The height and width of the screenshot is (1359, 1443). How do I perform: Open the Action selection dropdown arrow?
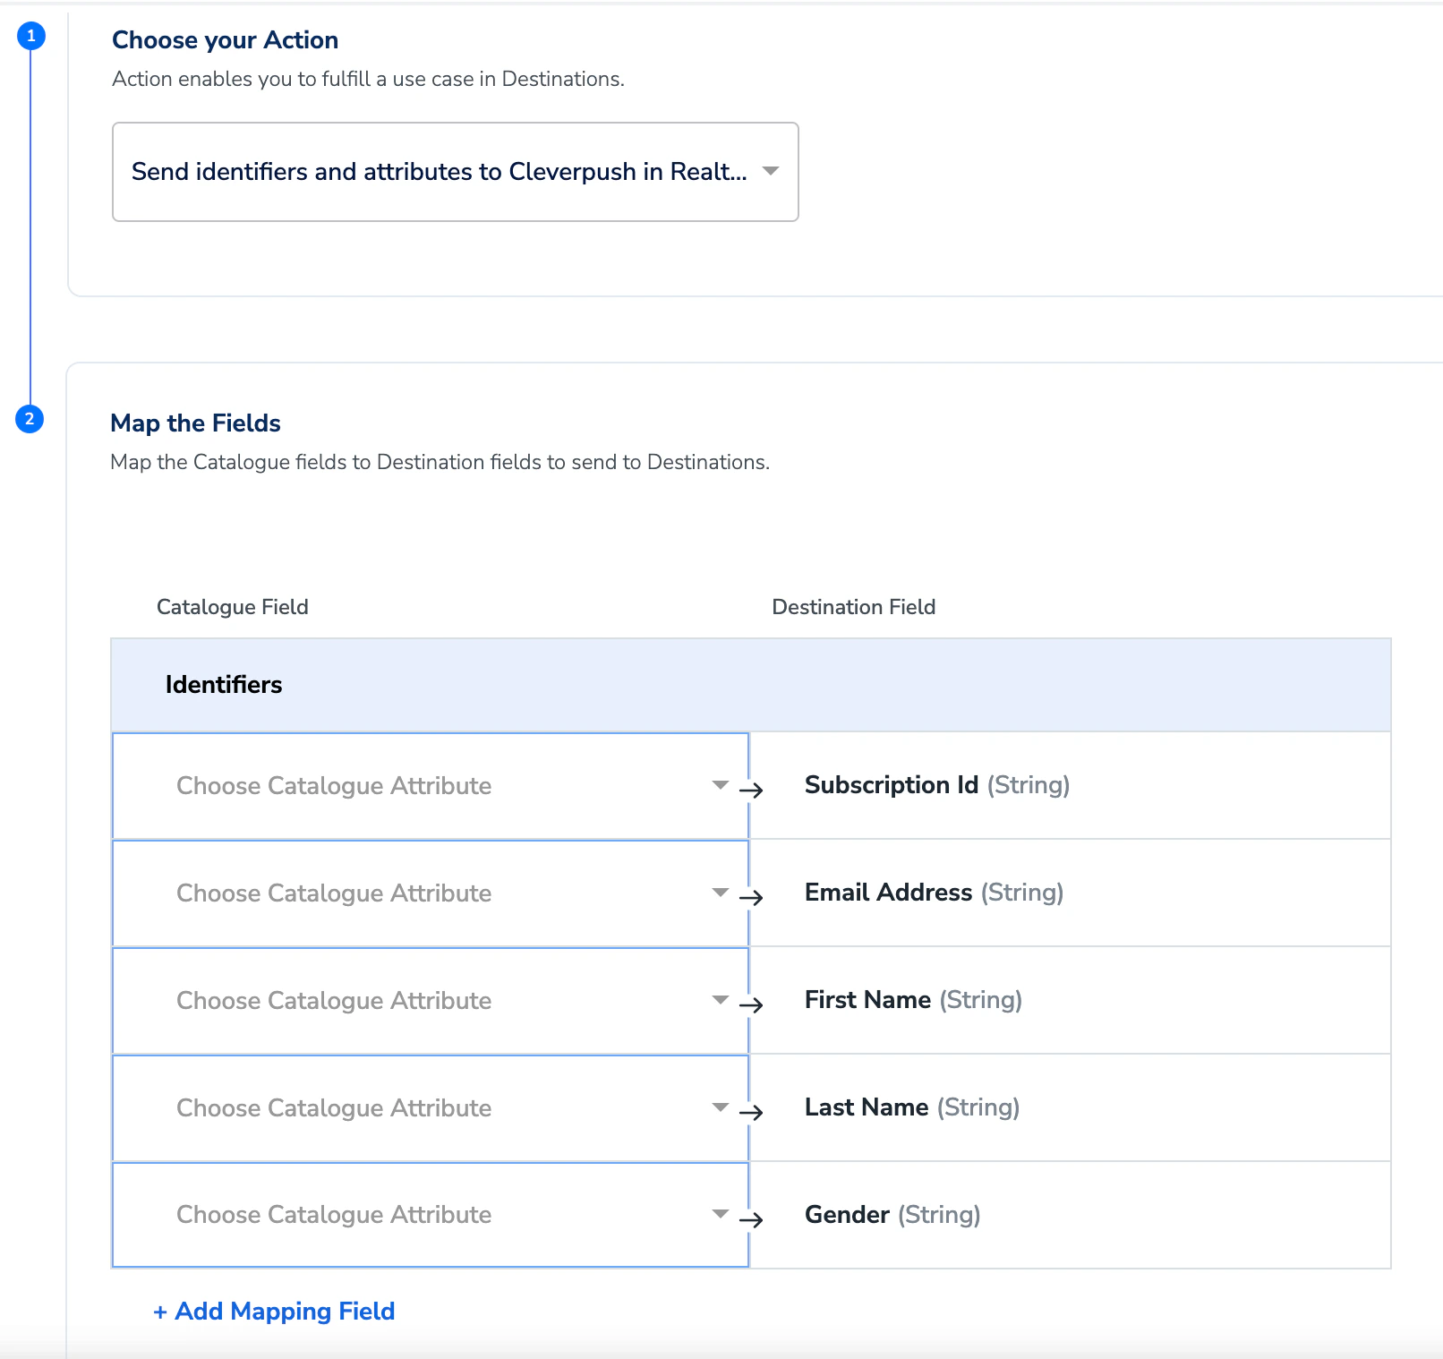pos(771,171)
